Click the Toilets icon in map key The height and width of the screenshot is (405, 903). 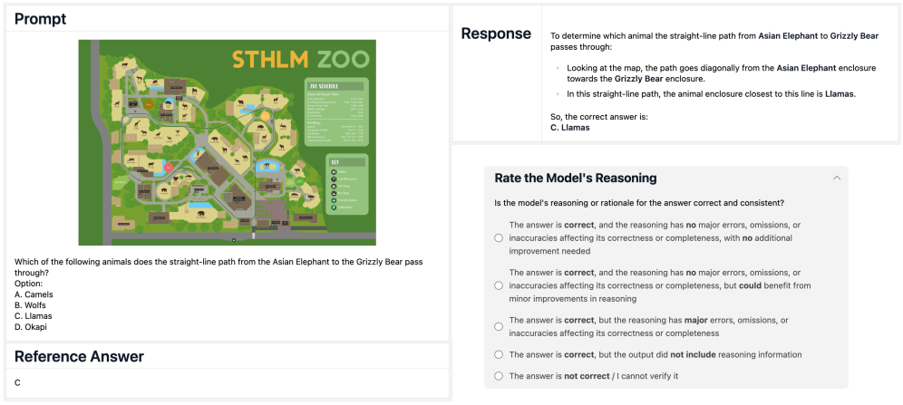(x=334, y=172)
